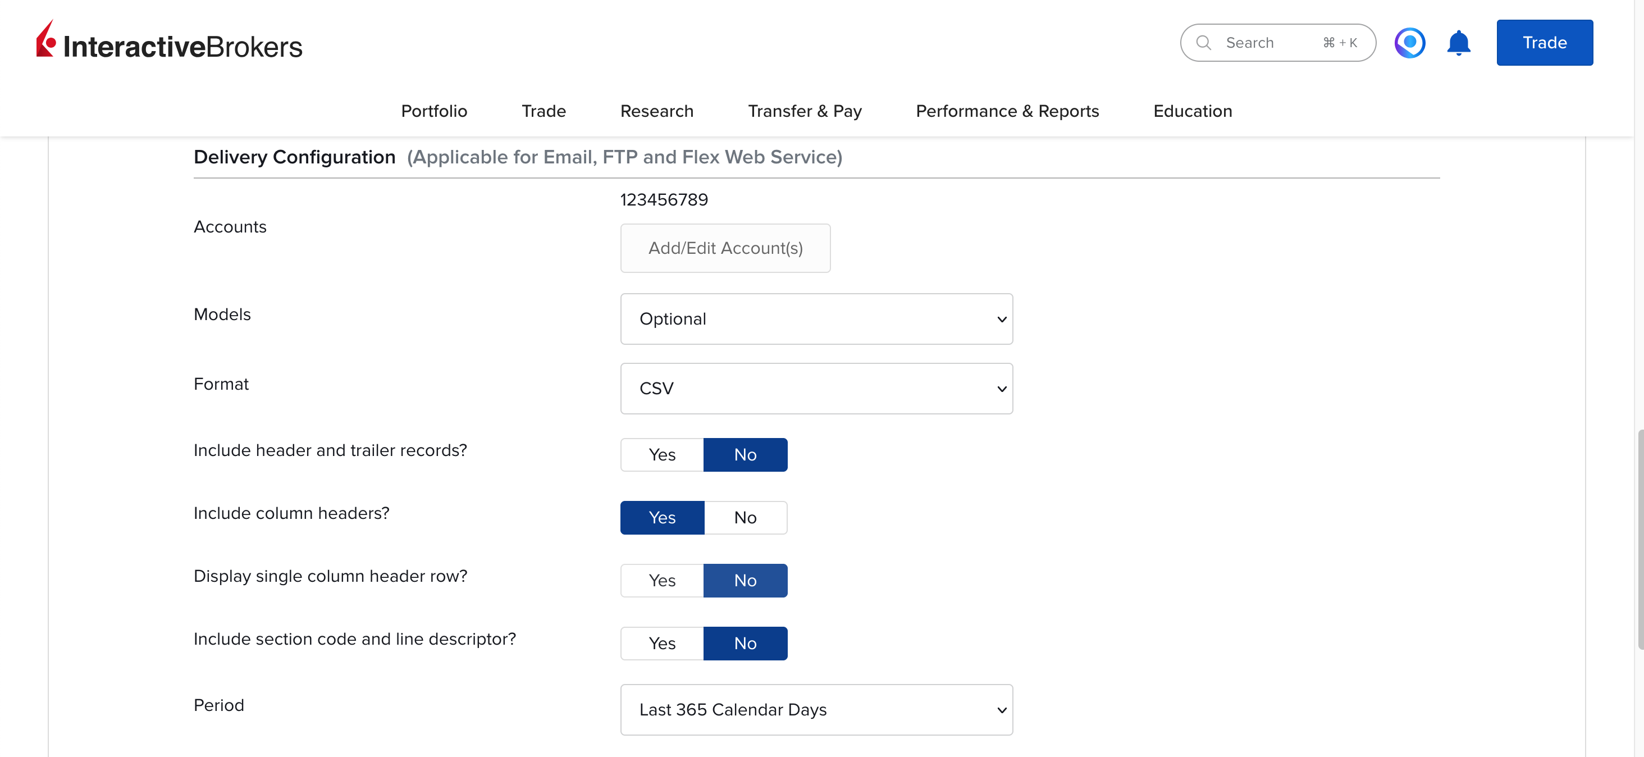The image size is (1644, 757).
Task: Open the Portfolio menu
Action: coord(434,111)
